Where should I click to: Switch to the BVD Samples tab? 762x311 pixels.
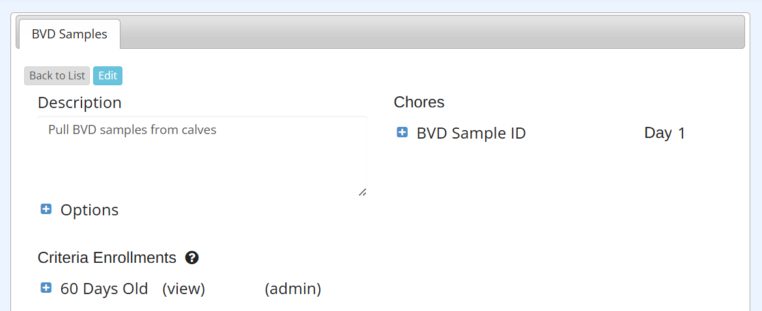(70, 34)
